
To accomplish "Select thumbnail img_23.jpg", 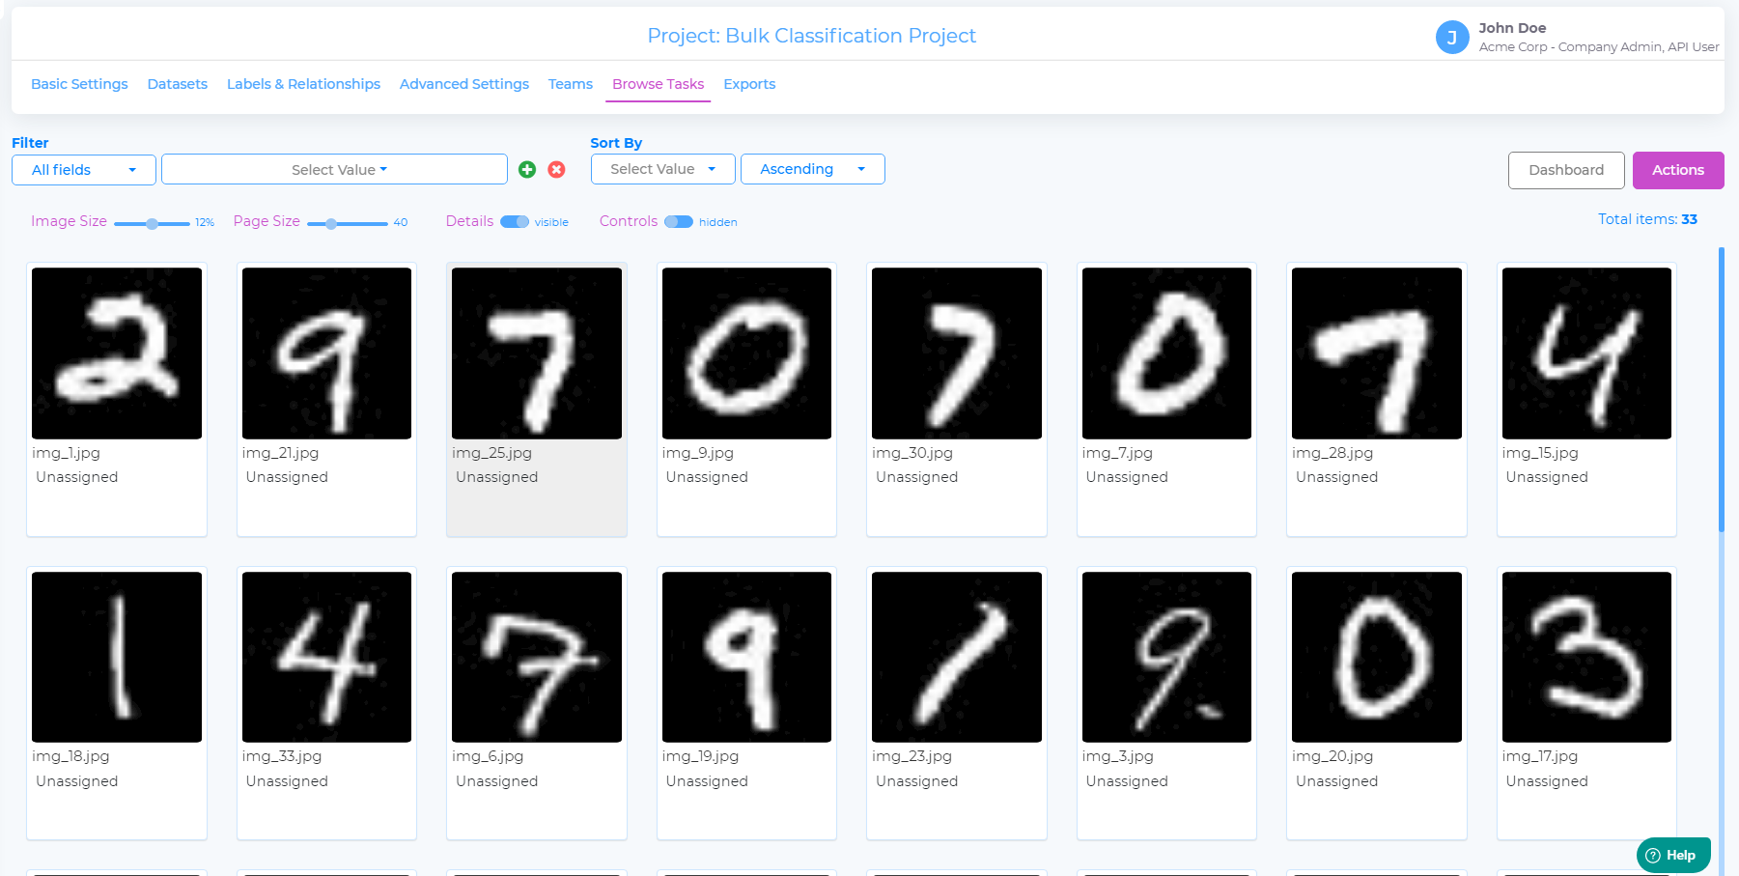I will pos(957,657).
